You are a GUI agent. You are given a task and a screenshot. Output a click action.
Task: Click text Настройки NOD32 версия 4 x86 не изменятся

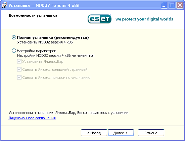[x=56, y=55]
